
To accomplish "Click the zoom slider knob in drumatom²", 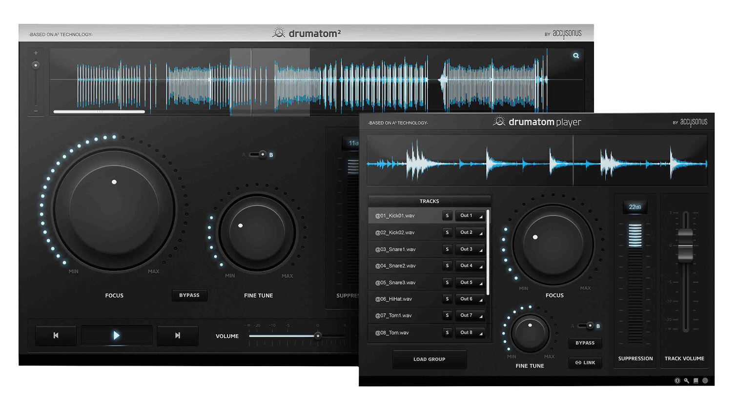I will point(36,65).
